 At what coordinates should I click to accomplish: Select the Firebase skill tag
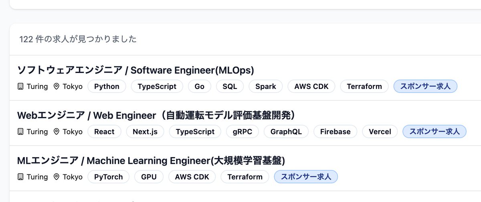point(335,131)
